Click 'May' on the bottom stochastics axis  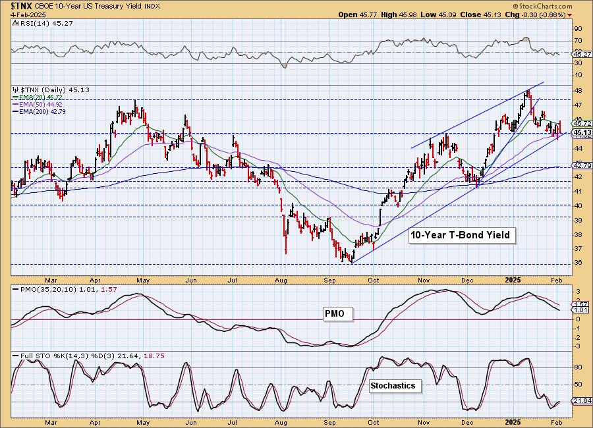(143, 422)
